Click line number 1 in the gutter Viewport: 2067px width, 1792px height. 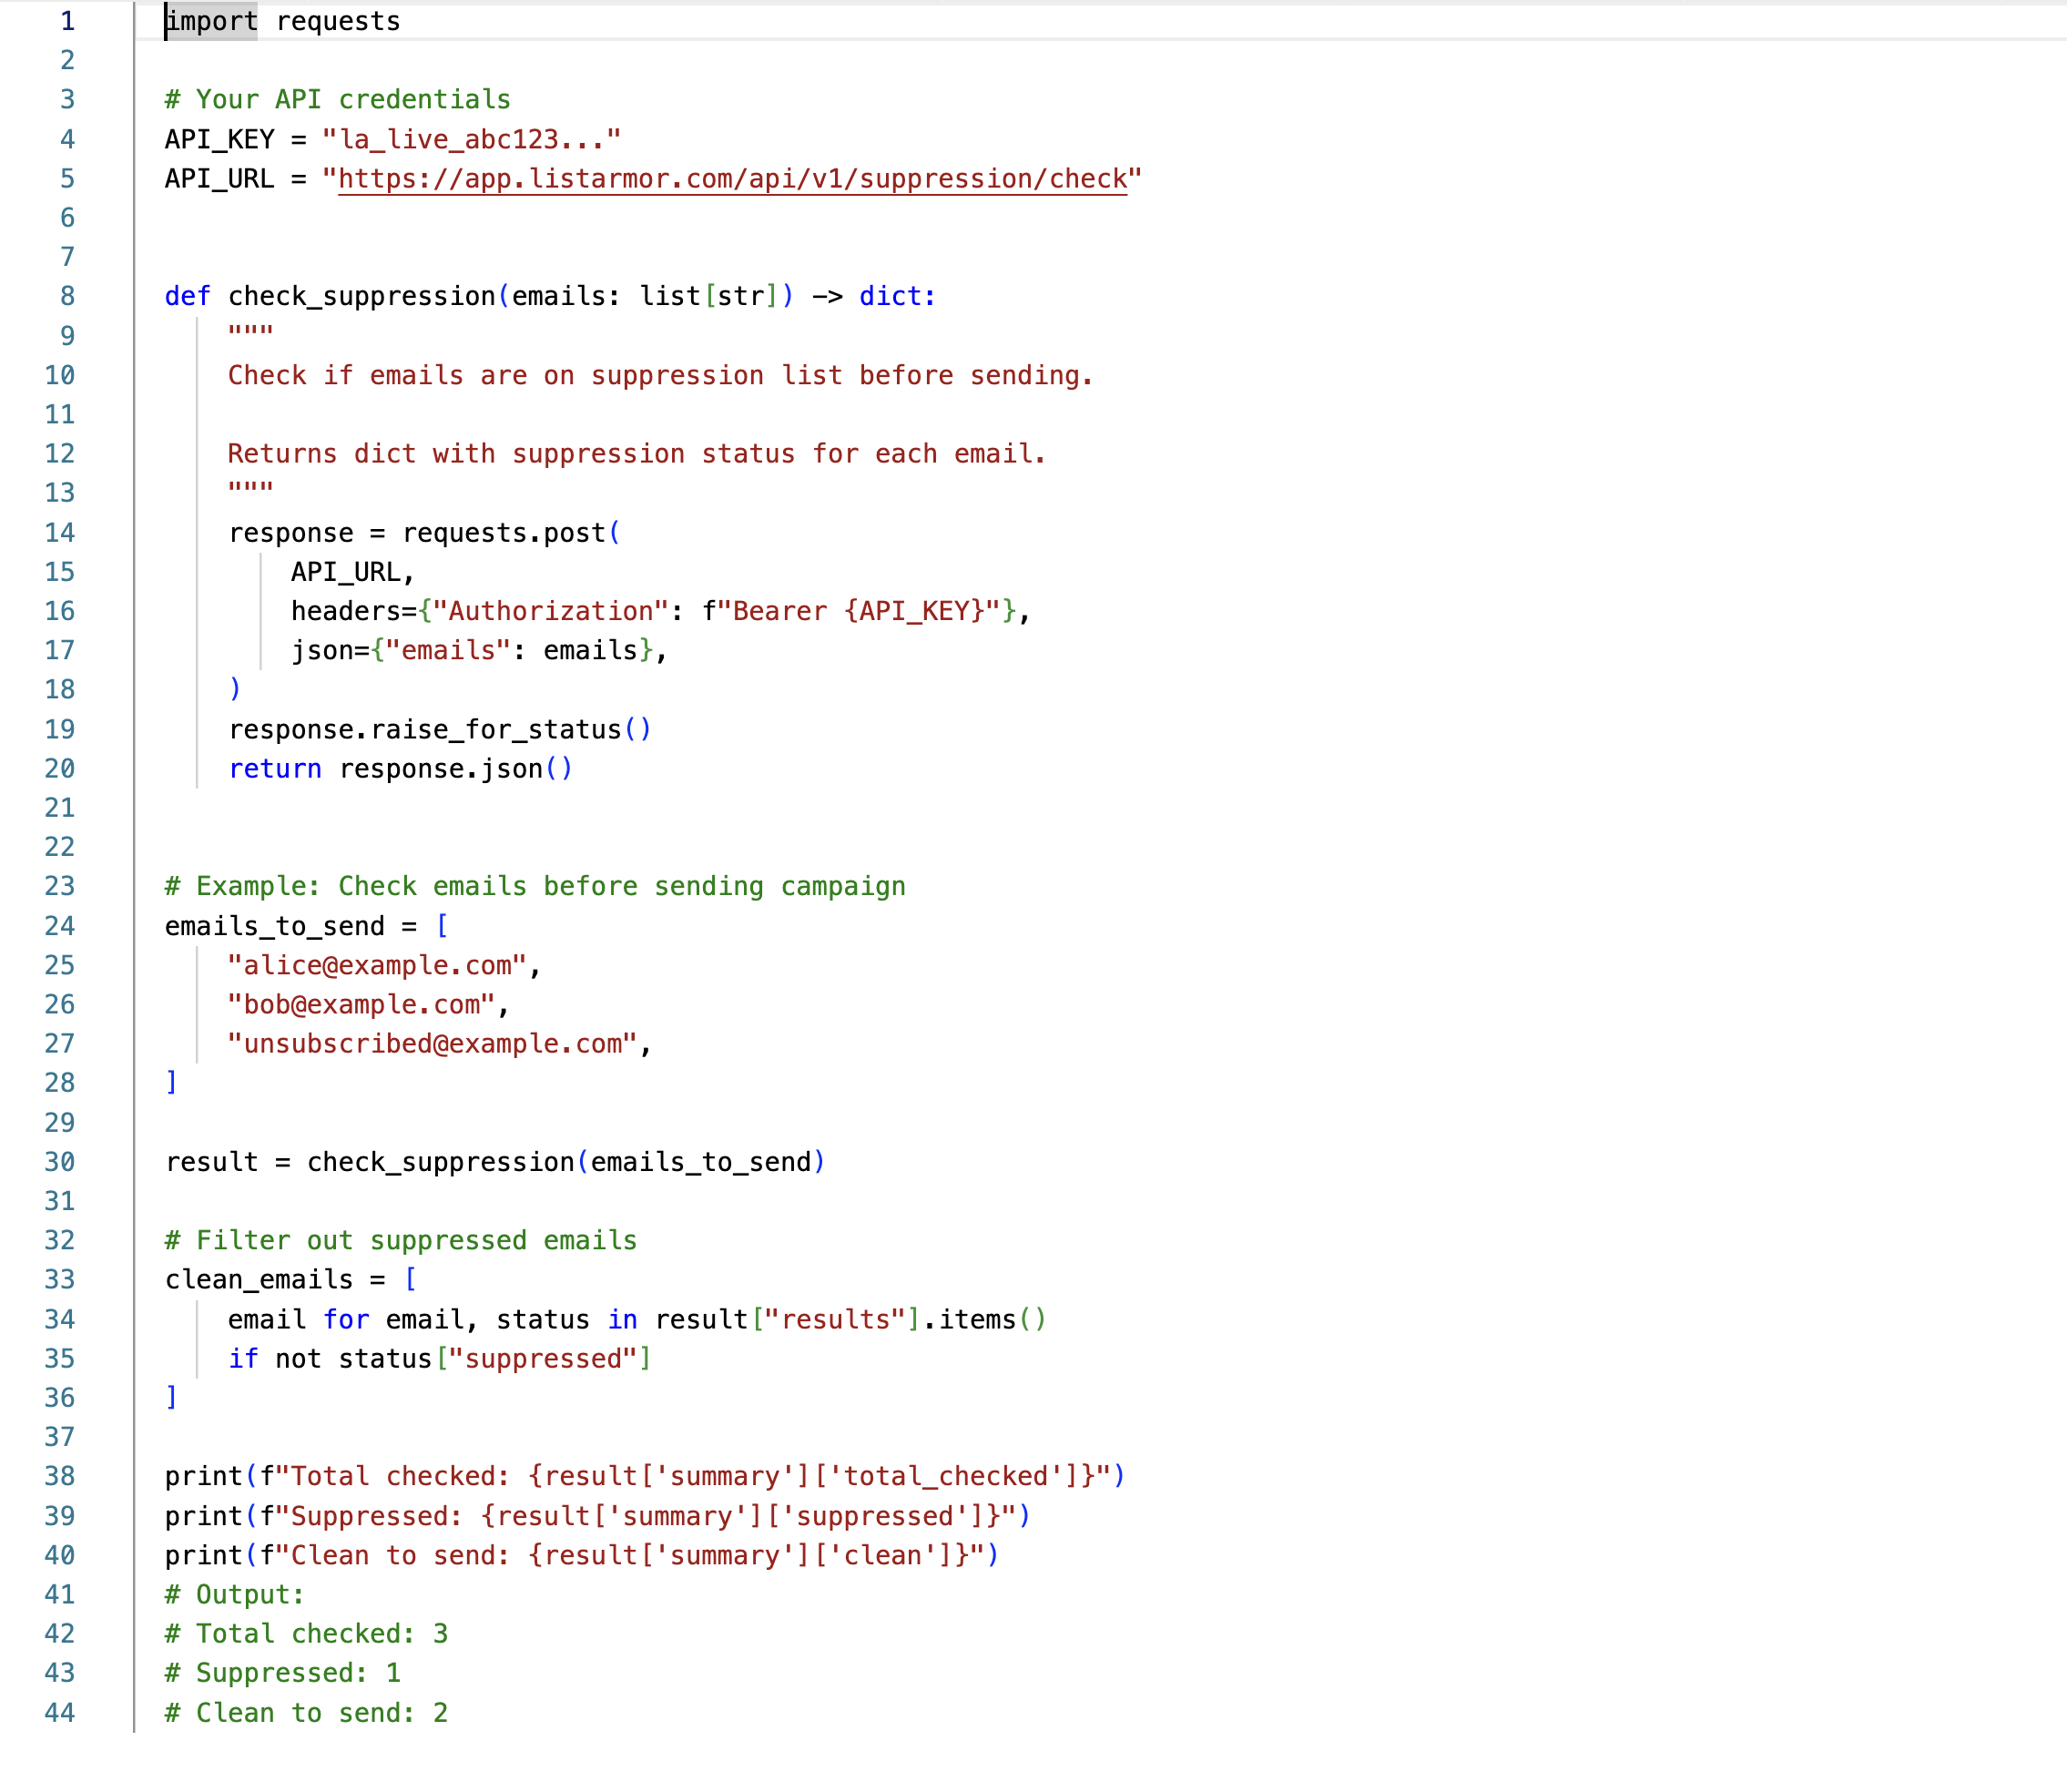[x=66, y=21]
